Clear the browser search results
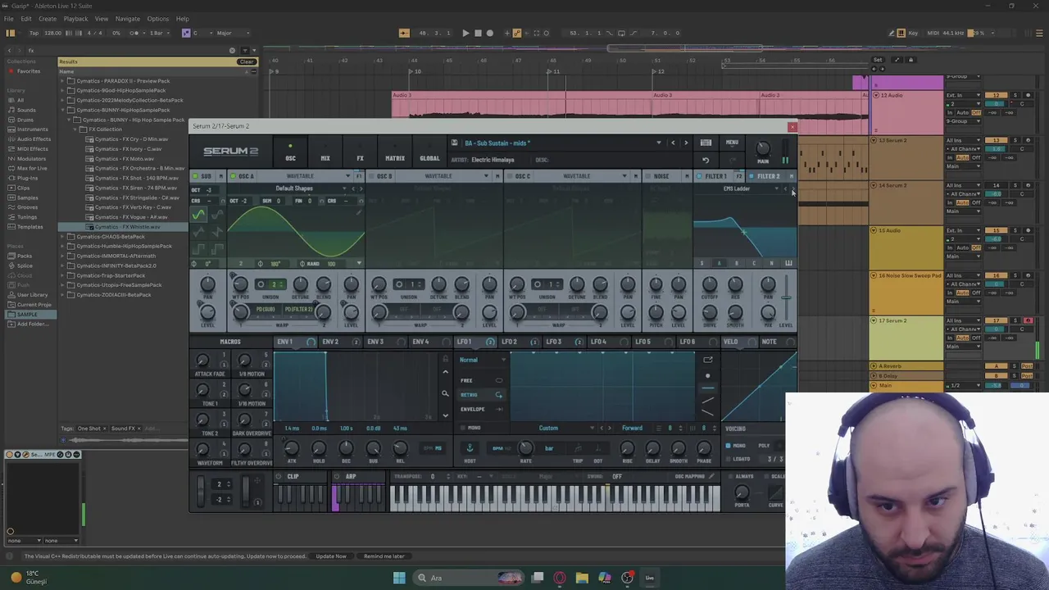This screenshot has width=1049, height=590. pos(247,61)
